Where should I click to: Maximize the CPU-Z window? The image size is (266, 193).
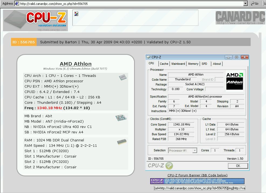click(x=236, y=57)
